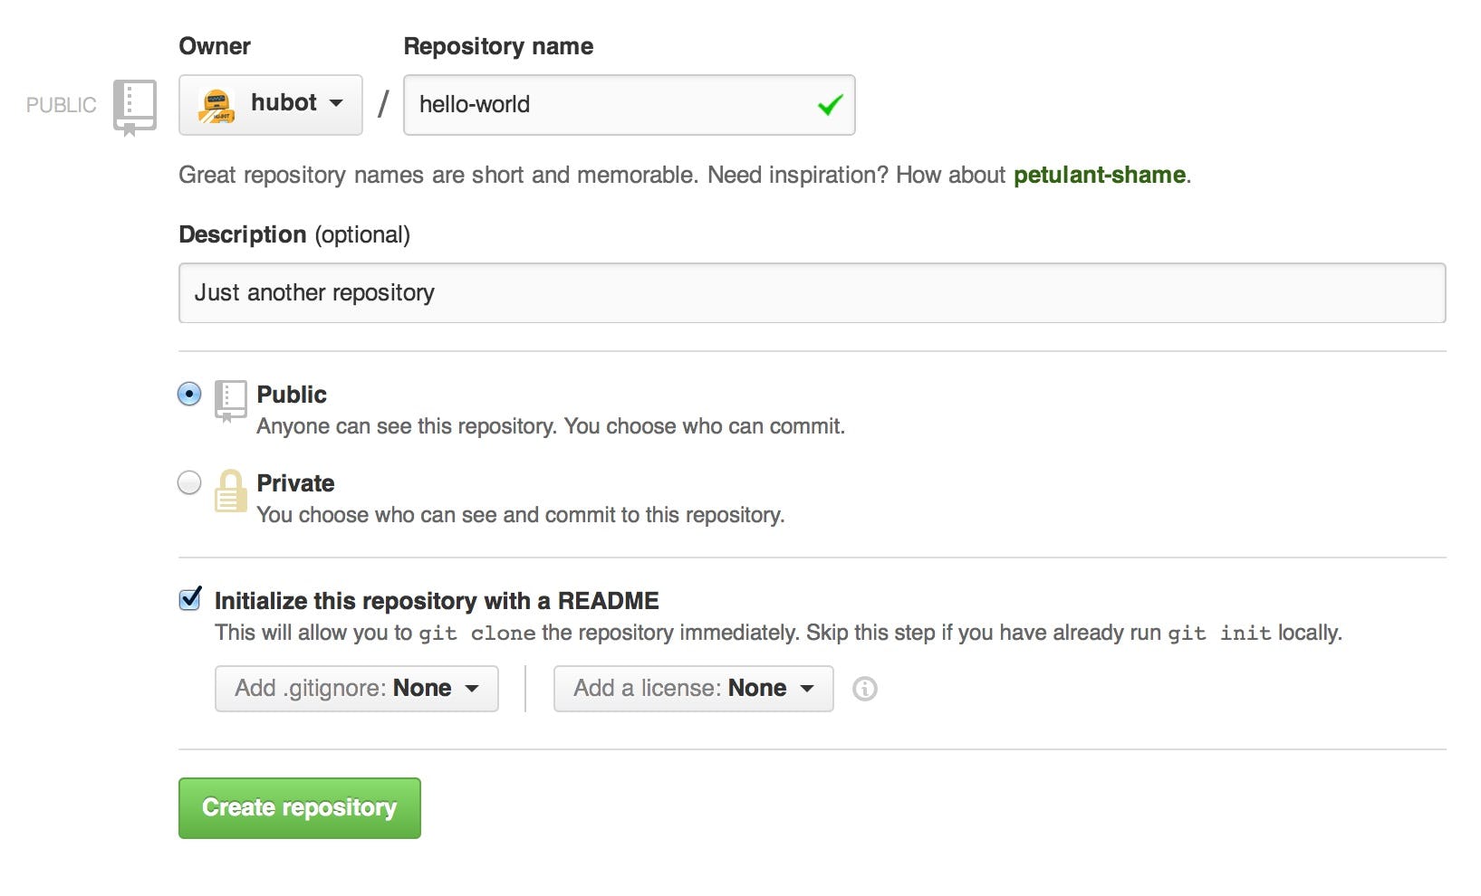Click the info circle beside license dropdown
Image resolution: width=1481 pixels, height=896 pixels.
pyautogui.click(x=864, y=689)
